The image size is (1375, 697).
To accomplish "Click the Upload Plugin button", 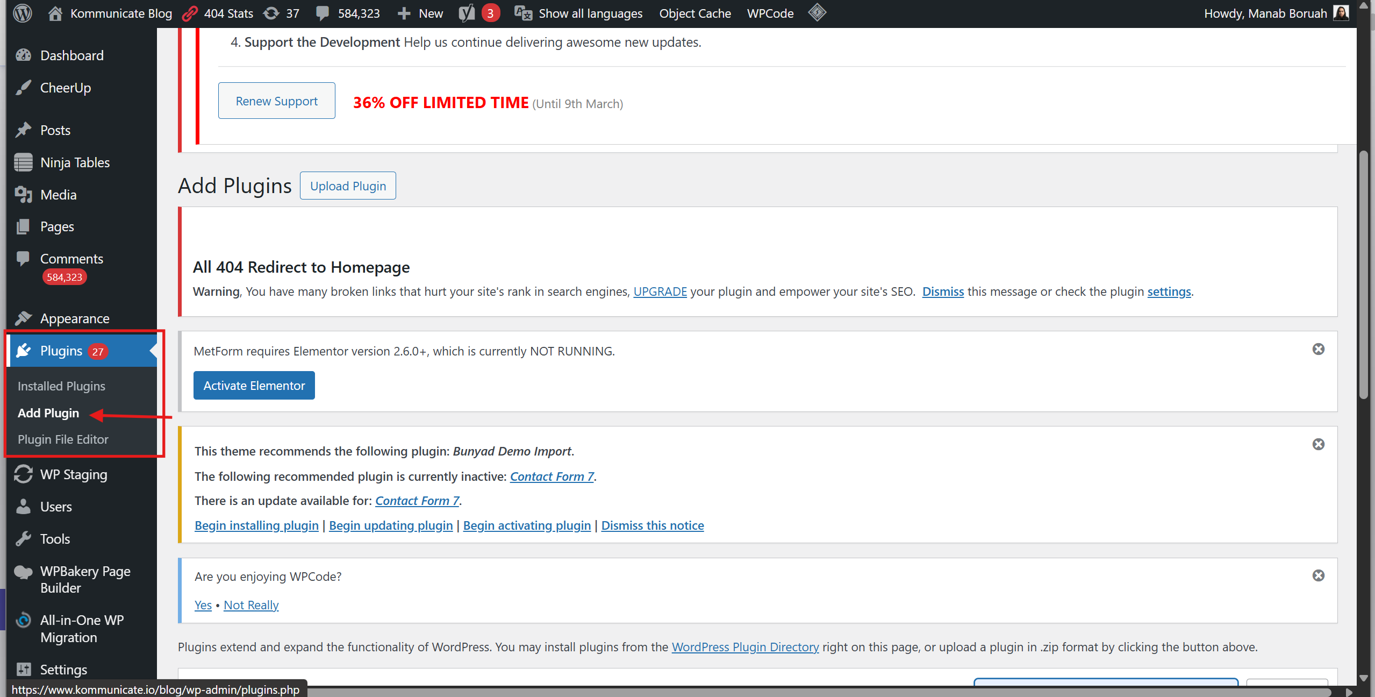I will click(x=348, y=186).
